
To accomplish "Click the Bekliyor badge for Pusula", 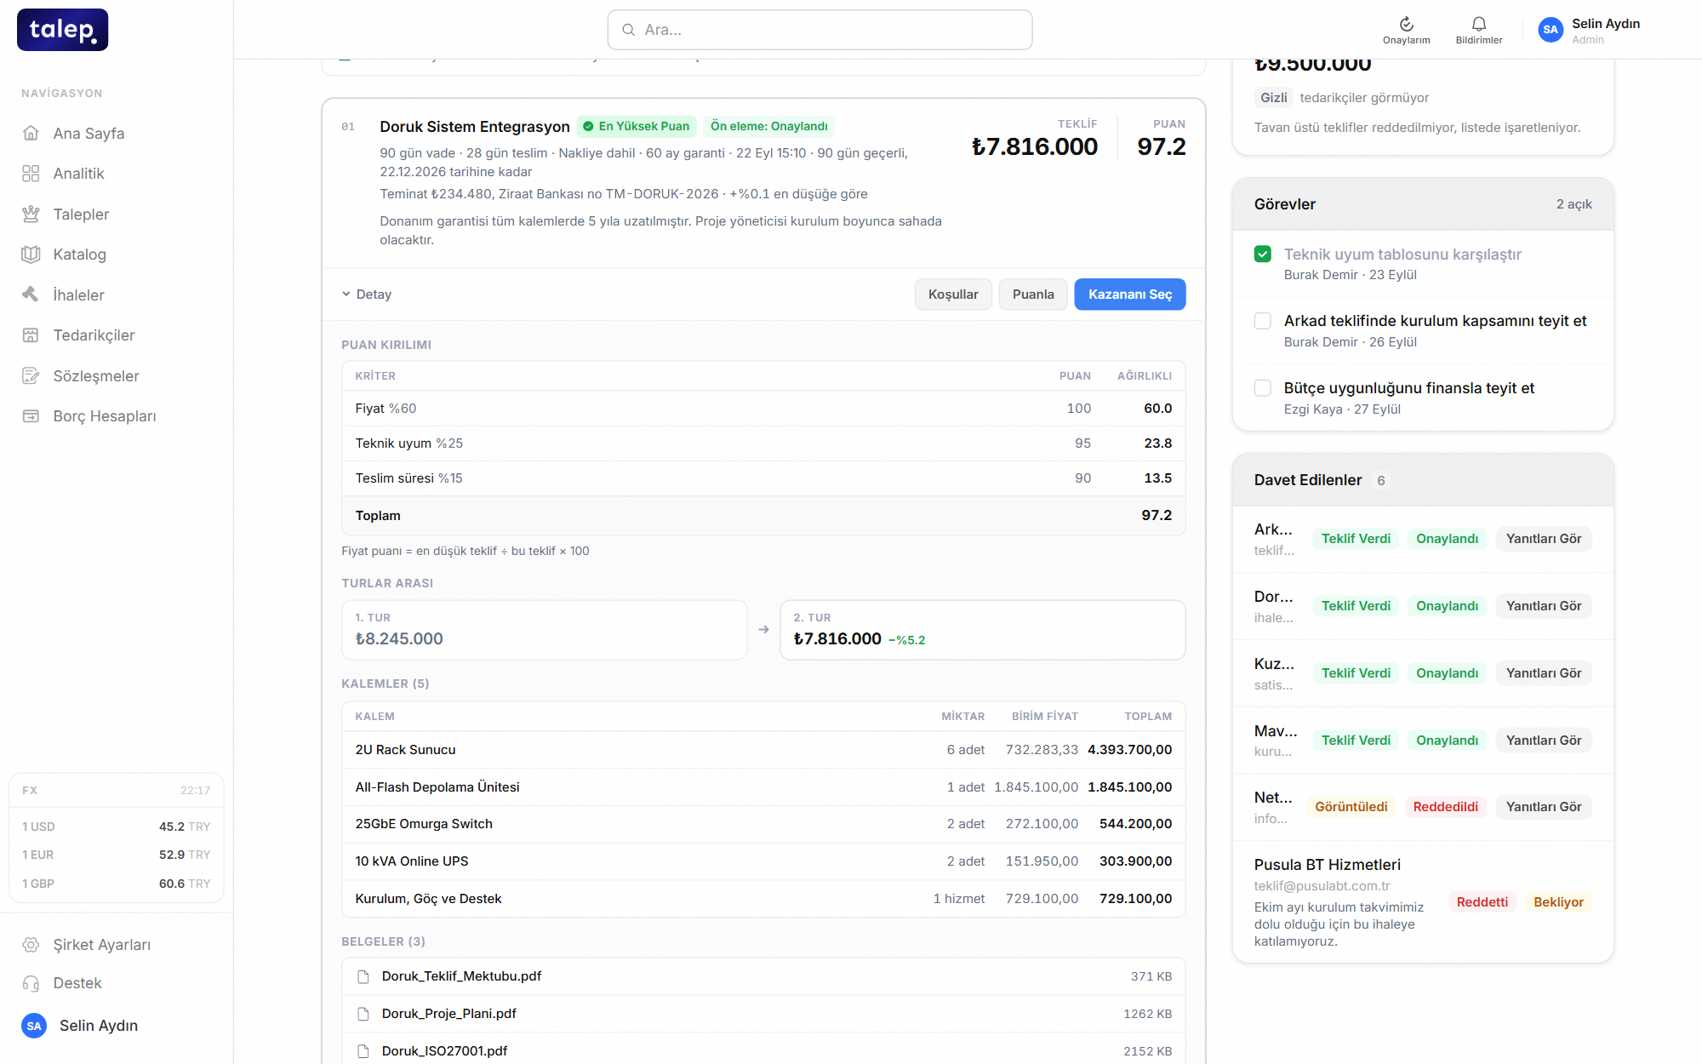I will click(x=1558, y=902).
